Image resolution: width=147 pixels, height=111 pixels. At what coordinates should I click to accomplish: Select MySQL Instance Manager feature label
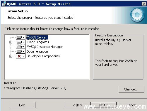click(45, 47)
